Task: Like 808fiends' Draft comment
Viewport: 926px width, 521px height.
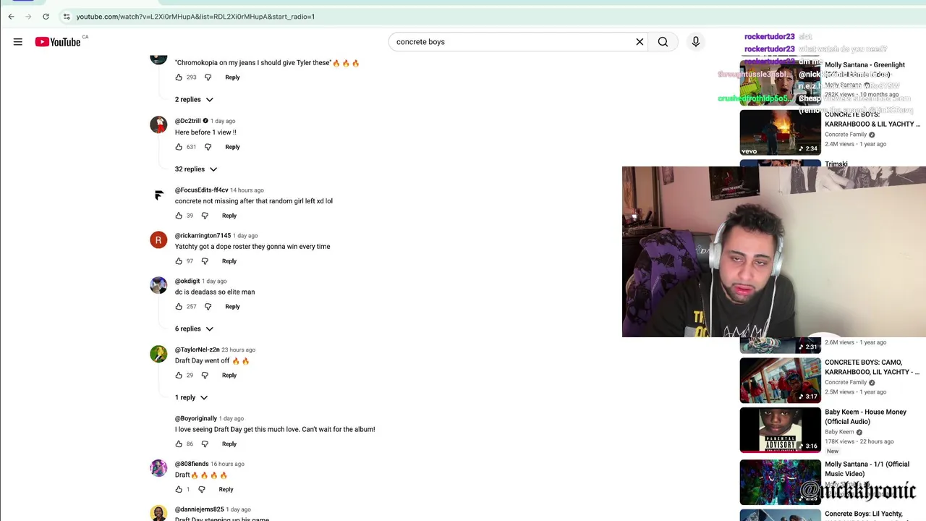Action: (179, 490)
